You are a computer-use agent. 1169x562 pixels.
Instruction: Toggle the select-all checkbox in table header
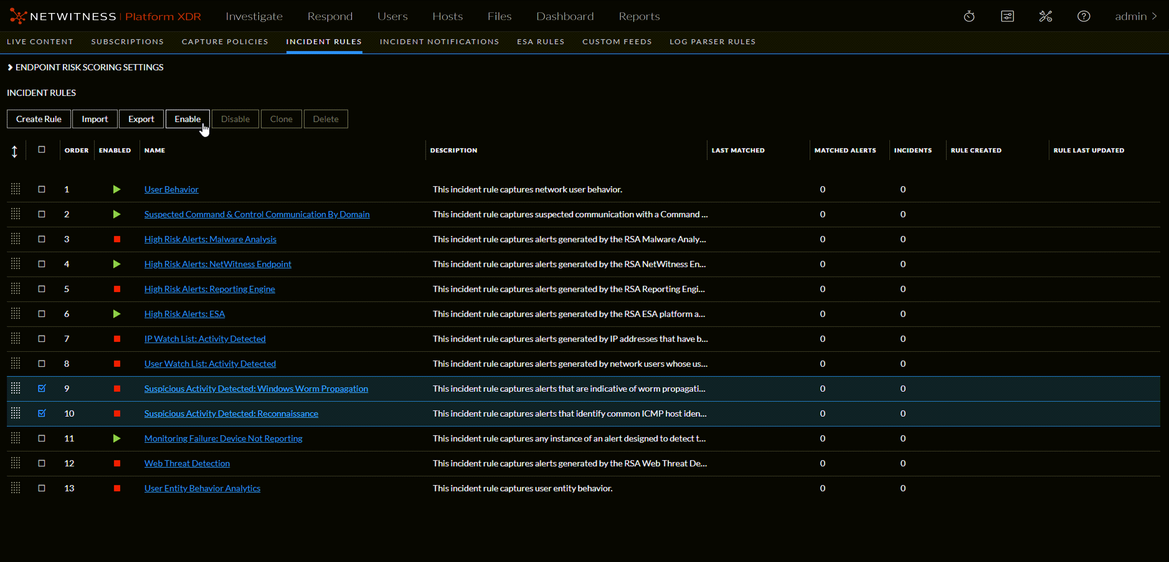pos(41,149)
